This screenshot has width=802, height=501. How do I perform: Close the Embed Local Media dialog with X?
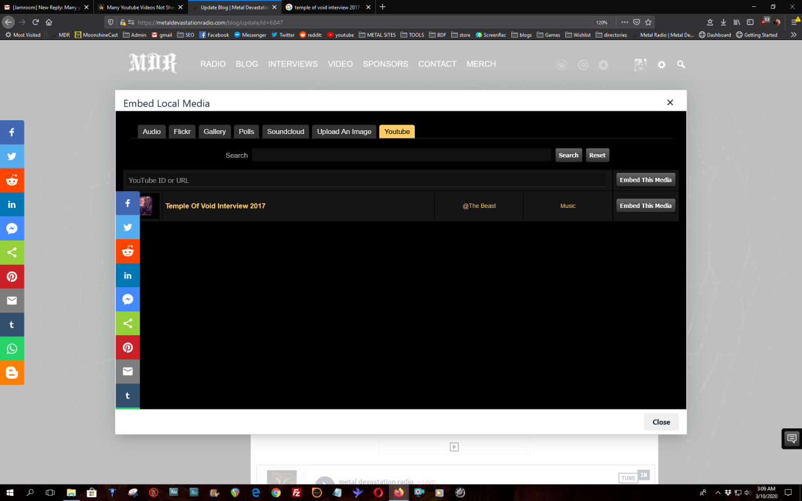(670, 103)
